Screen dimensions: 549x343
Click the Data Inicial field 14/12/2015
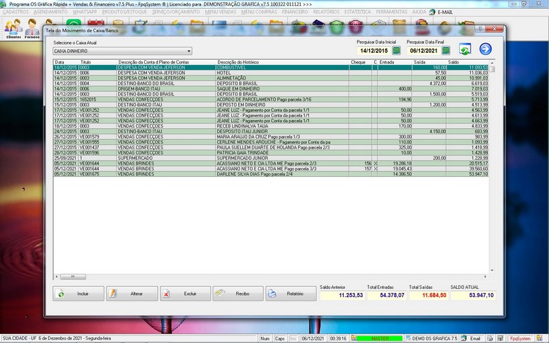coord(374,51)
